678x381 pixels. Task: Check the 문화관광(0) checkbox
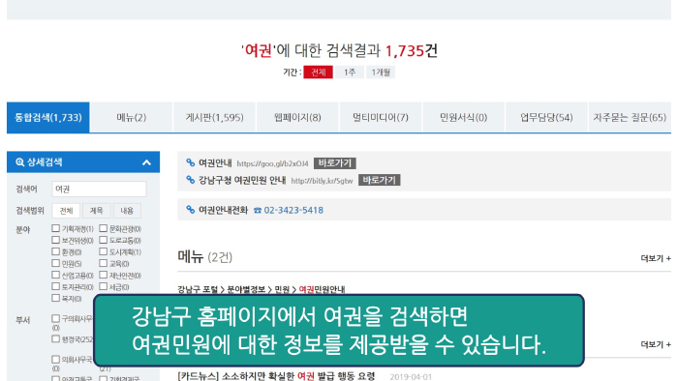pos(104,228)
